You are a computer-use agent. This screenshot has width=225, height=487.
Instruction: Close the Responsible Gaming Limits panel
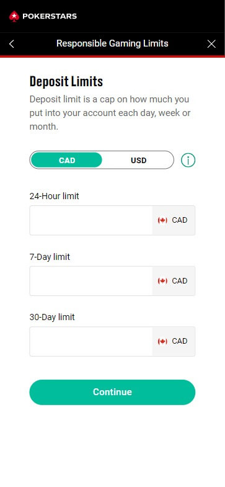pos(211,44)
